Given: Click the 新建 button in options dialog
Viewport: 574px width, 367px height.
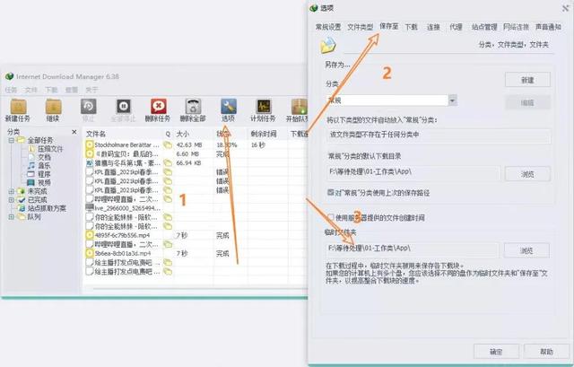Looking at the screenshot, I should (527, 80).
